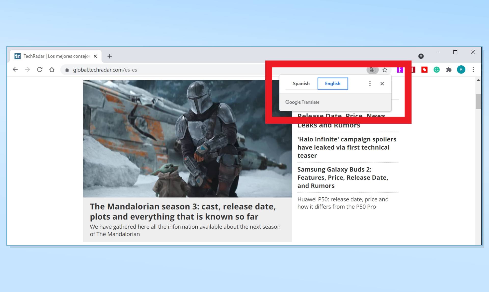Screen dimensions: 489x292
Task: Open the profile avatar labeled R
Action: [x=461, y=70]
